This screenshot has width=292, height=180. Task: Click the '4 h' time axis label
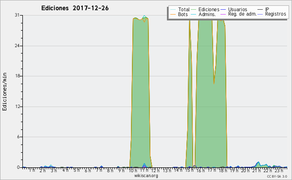[65, 170]
